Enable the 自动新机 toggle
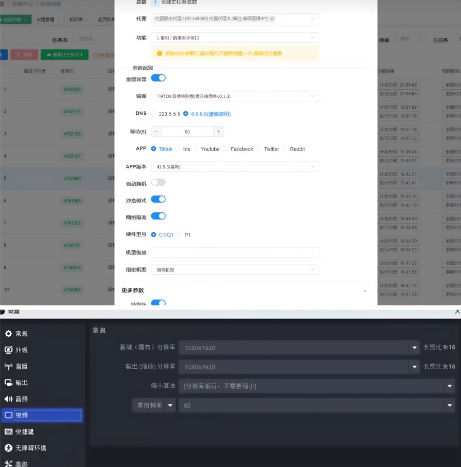 point(158,182)
